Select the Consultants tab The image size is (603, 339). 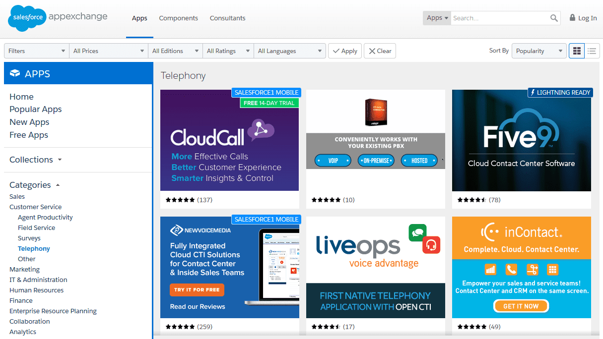[x=227, y=18]
